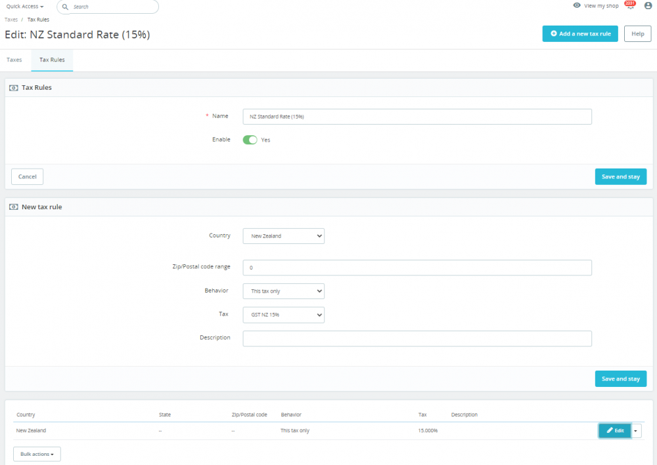Viewport: 657px width, 465px height.
Task: Click View my shop link
Action: [601, 6]
